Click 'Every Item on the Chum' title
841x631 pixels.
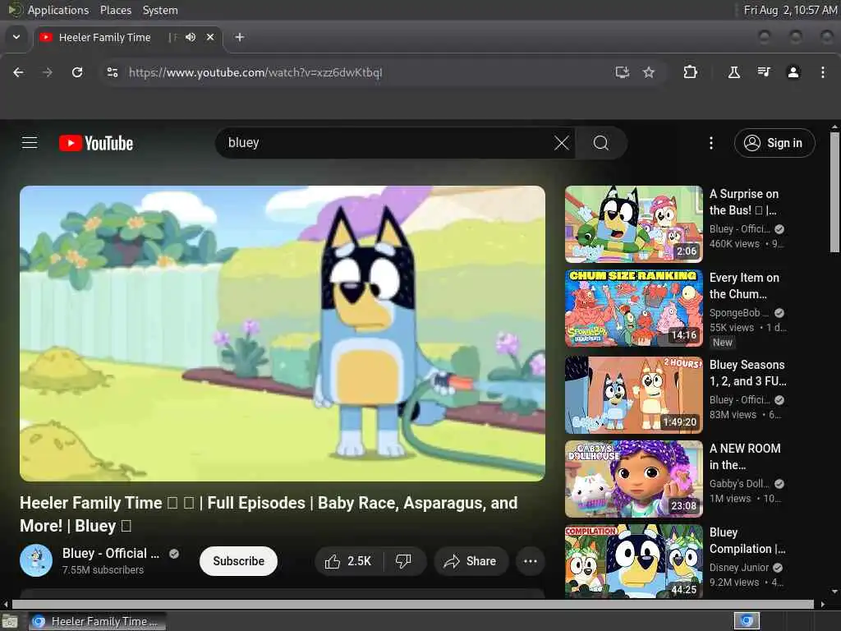coord(744,285)
